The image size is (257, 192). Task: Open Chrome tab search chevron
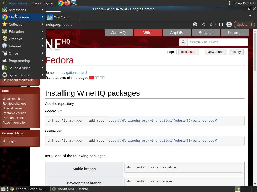tap(250, 16)
